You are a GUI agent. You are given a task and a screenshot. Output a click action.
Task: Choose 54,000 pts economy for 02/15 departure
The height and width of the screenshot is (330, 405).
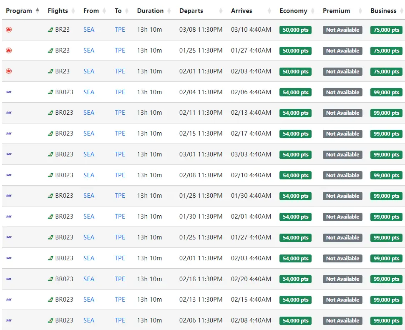click(295, 134)
